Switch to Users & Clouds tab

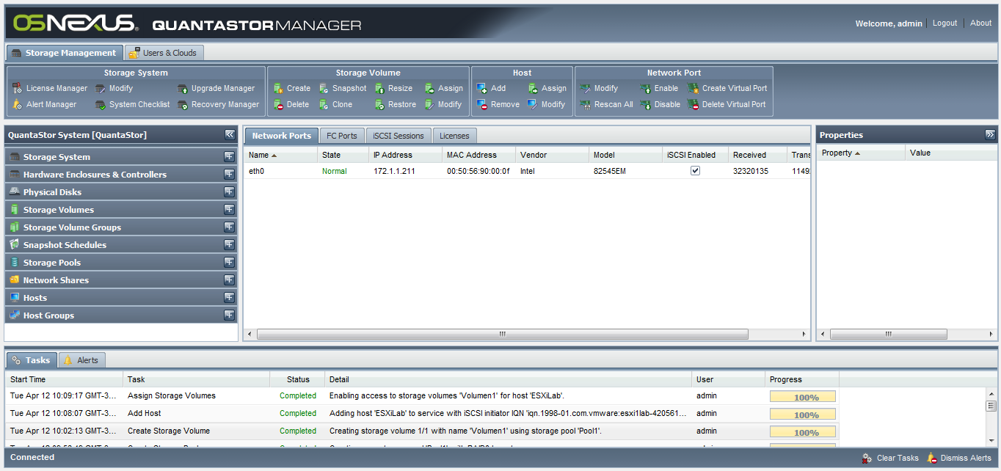coord(164,53)
